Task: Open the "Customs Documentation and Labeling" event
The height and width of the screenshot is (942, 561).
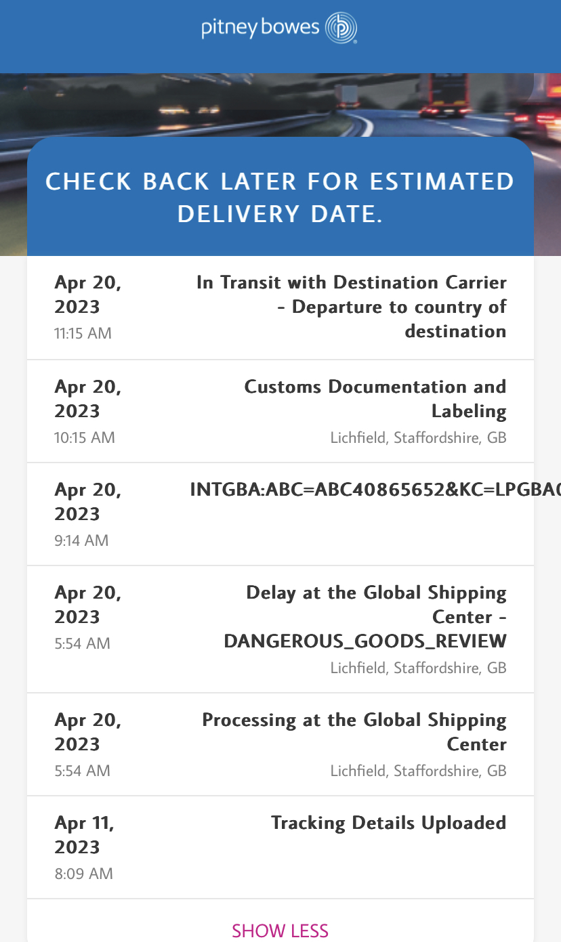Action: tap(375, 398)
